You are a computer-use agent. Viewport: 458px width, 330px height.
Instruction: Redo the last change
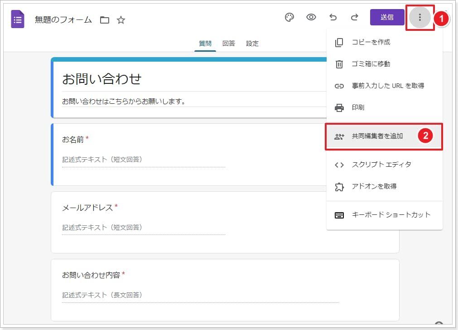tap(355, 17)
